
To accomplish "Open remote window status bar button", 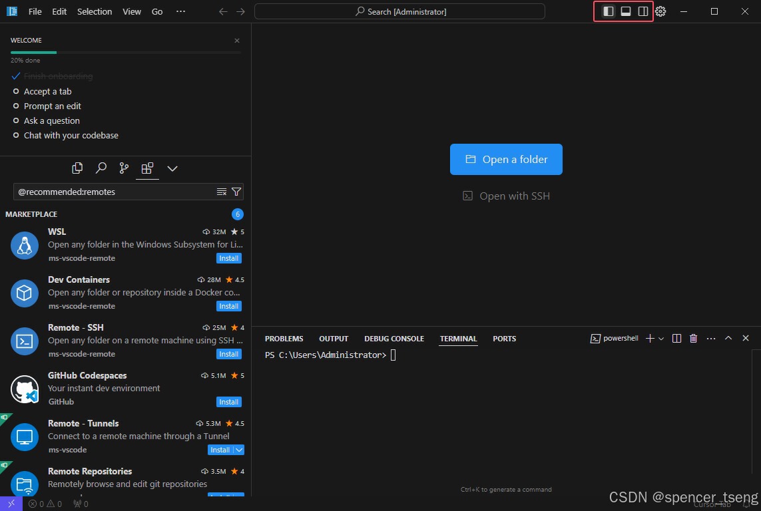I will (x=11, y=504).
